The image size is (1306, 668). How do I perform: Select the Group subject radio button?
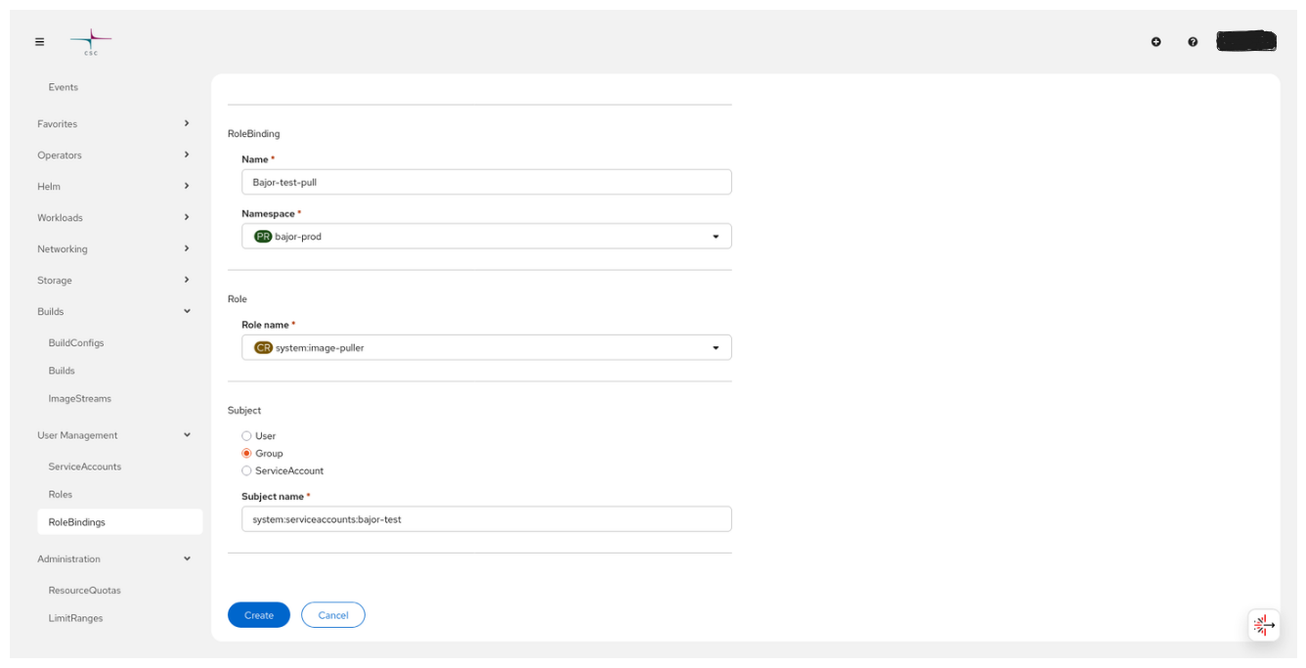point(246,454)
